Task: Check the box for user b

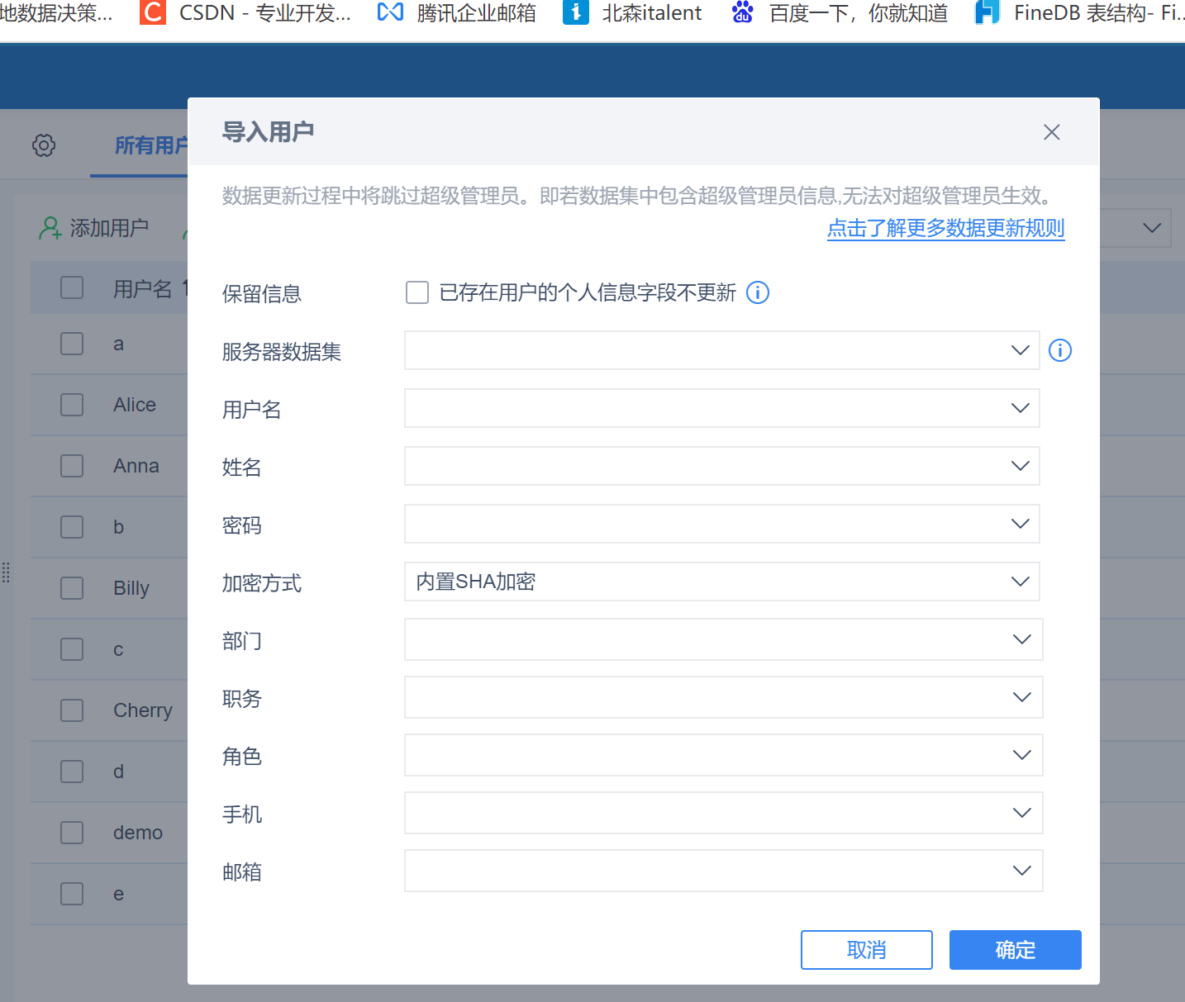Action: pos(72,527)
